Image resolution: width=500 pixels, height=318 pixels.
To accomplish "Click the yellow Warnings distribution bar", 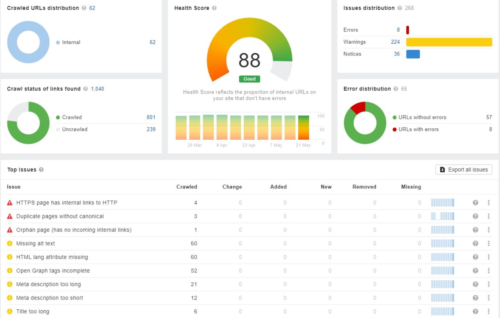I will [x=449, y=42].
